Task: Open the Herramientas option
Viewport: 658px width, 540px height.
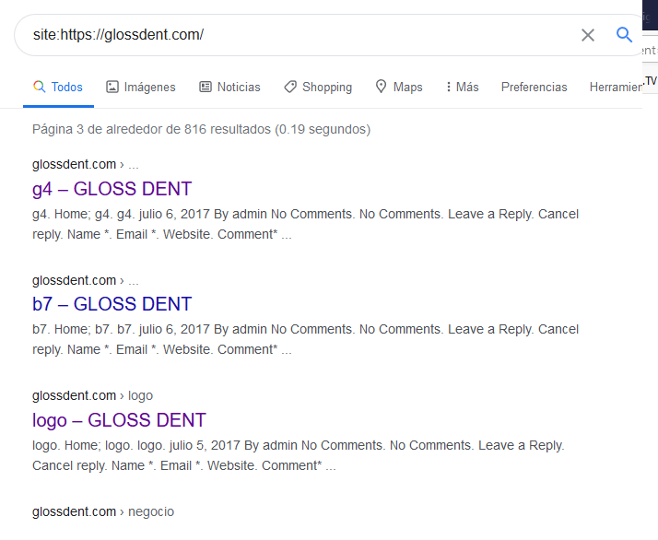Action: point(616,87)
